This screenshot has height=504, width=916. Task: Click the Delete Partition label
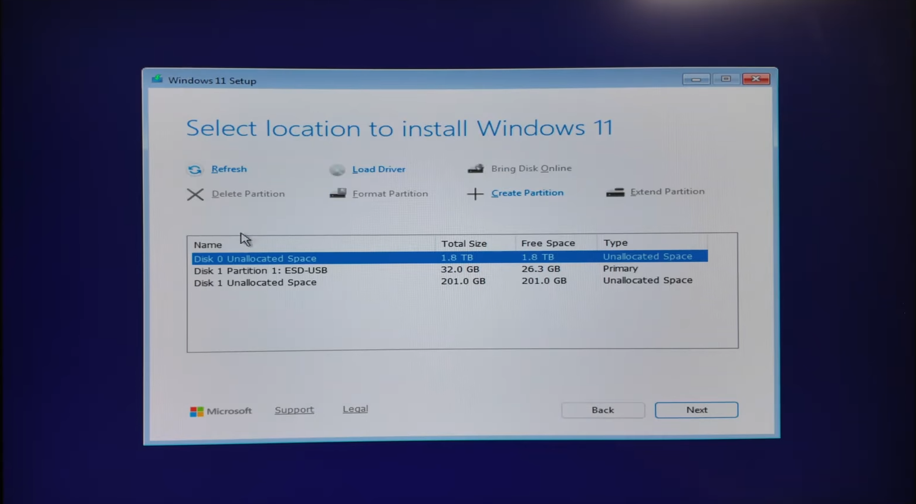tap(248, 194)
